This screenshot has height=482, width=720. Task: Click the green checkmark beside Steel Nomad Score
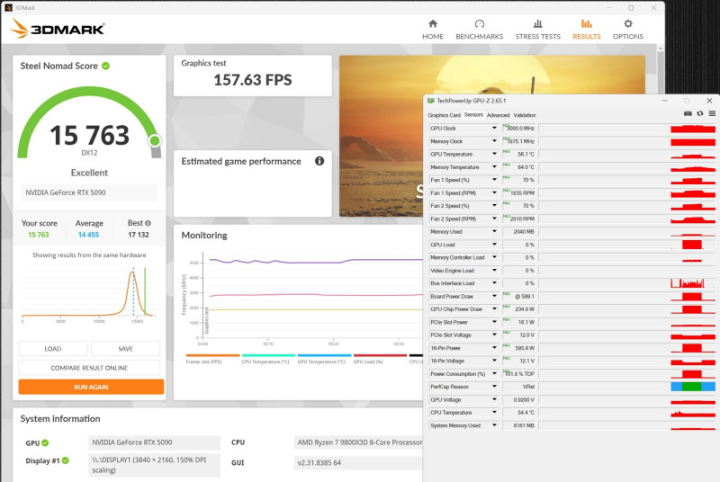105,66
